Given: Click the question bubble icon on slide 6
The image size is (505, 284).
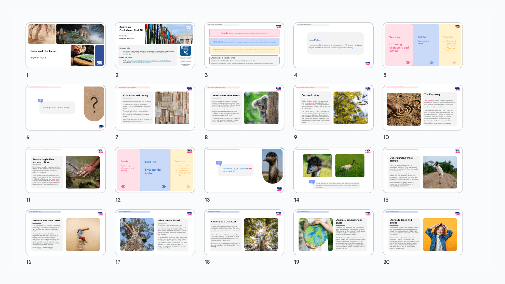Looking at the screenshot, I should point(40,101).
